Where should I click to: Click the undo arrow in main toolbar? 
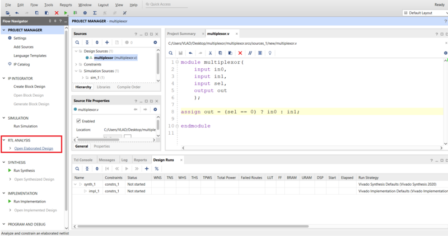(x=17, y=13)
